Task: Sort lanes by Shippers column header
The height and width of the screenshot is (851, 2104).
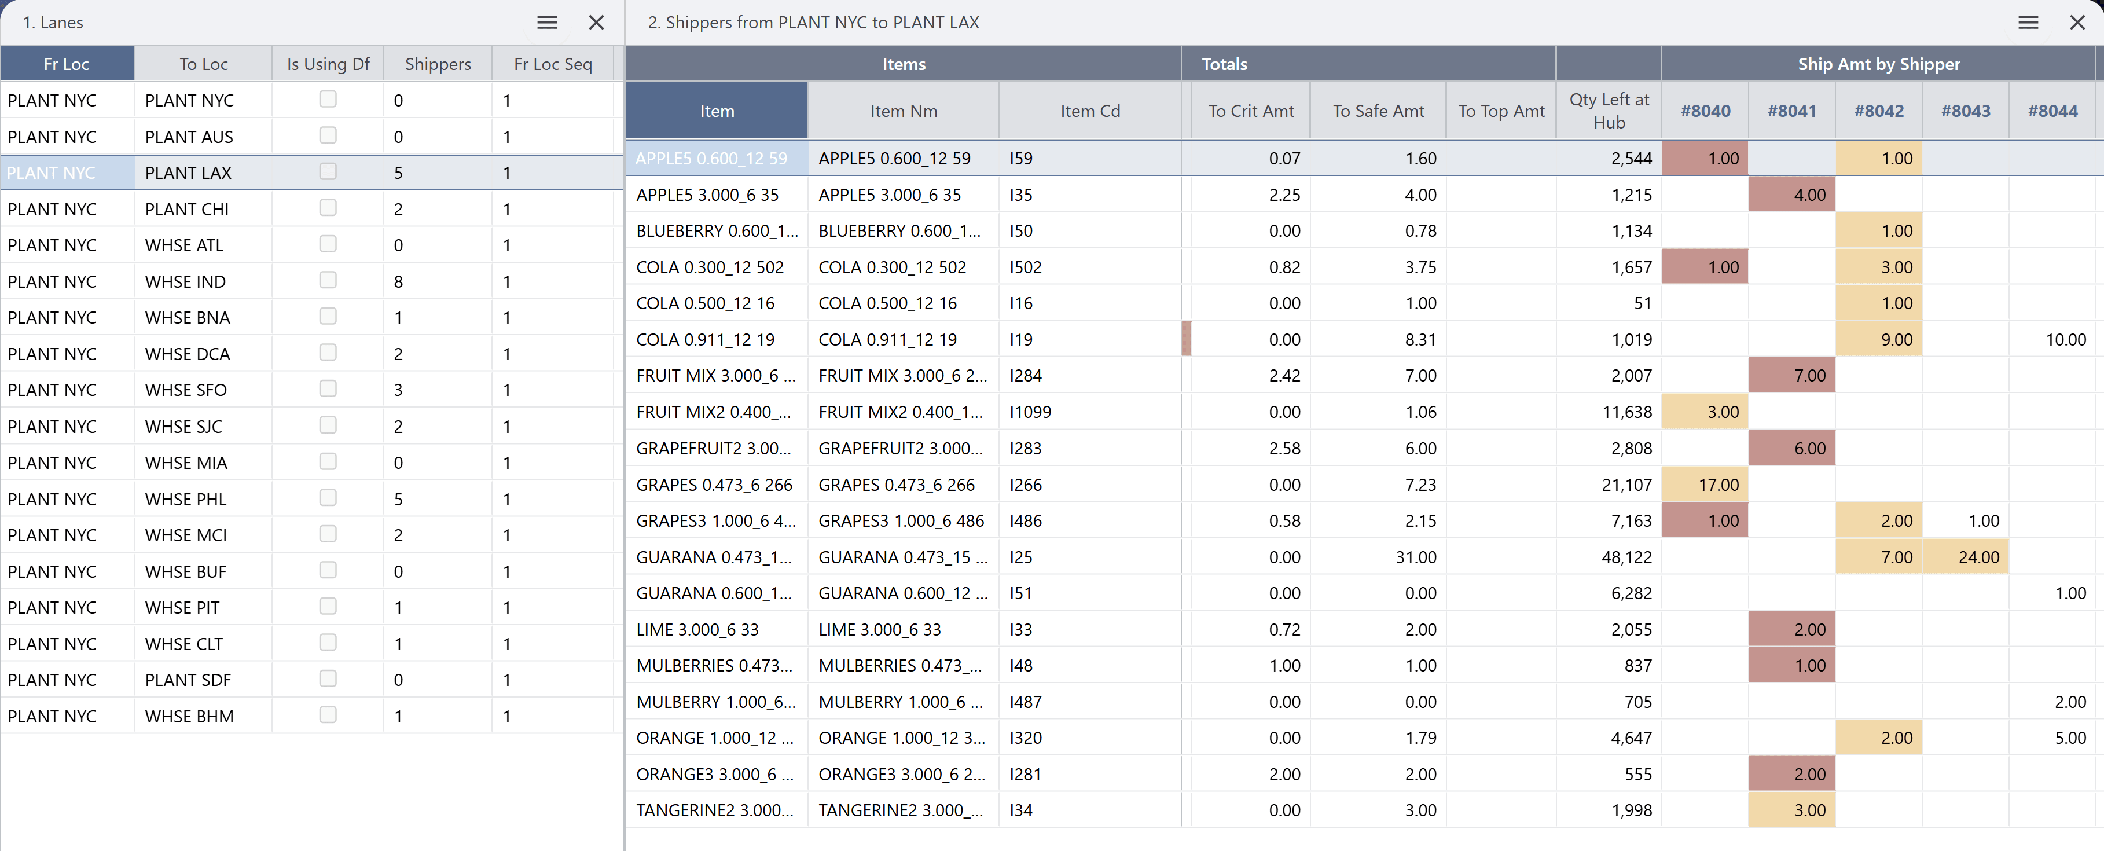Action: 437,64
